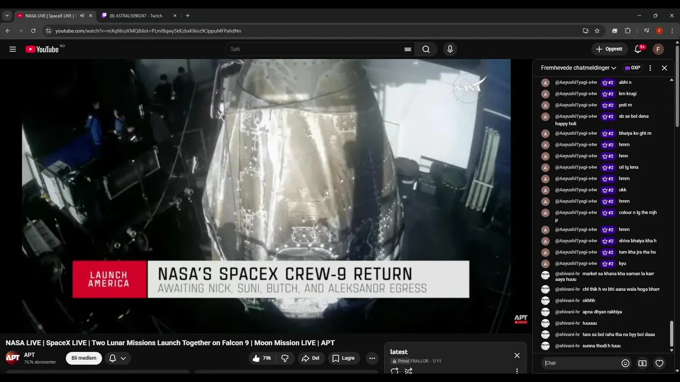Click the APT watermark in video corner
The image size is (680, 382).
pos(521,319)
